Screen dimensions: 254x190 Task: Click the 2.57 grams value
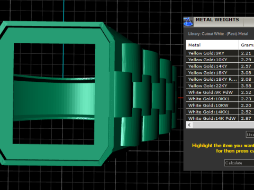coord(246,66)
